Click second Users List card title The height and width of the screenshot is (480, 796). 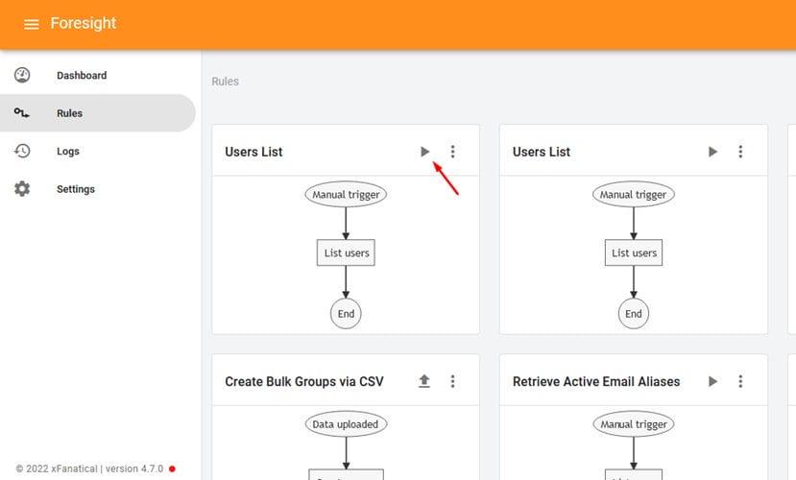(x=542, y=152)
